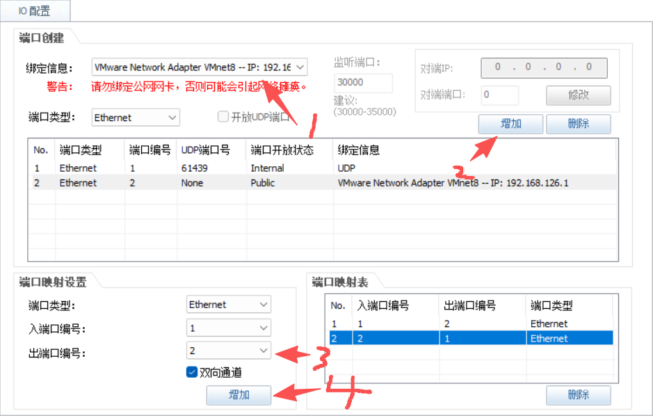Click the 修改 button

coord(579,95)
